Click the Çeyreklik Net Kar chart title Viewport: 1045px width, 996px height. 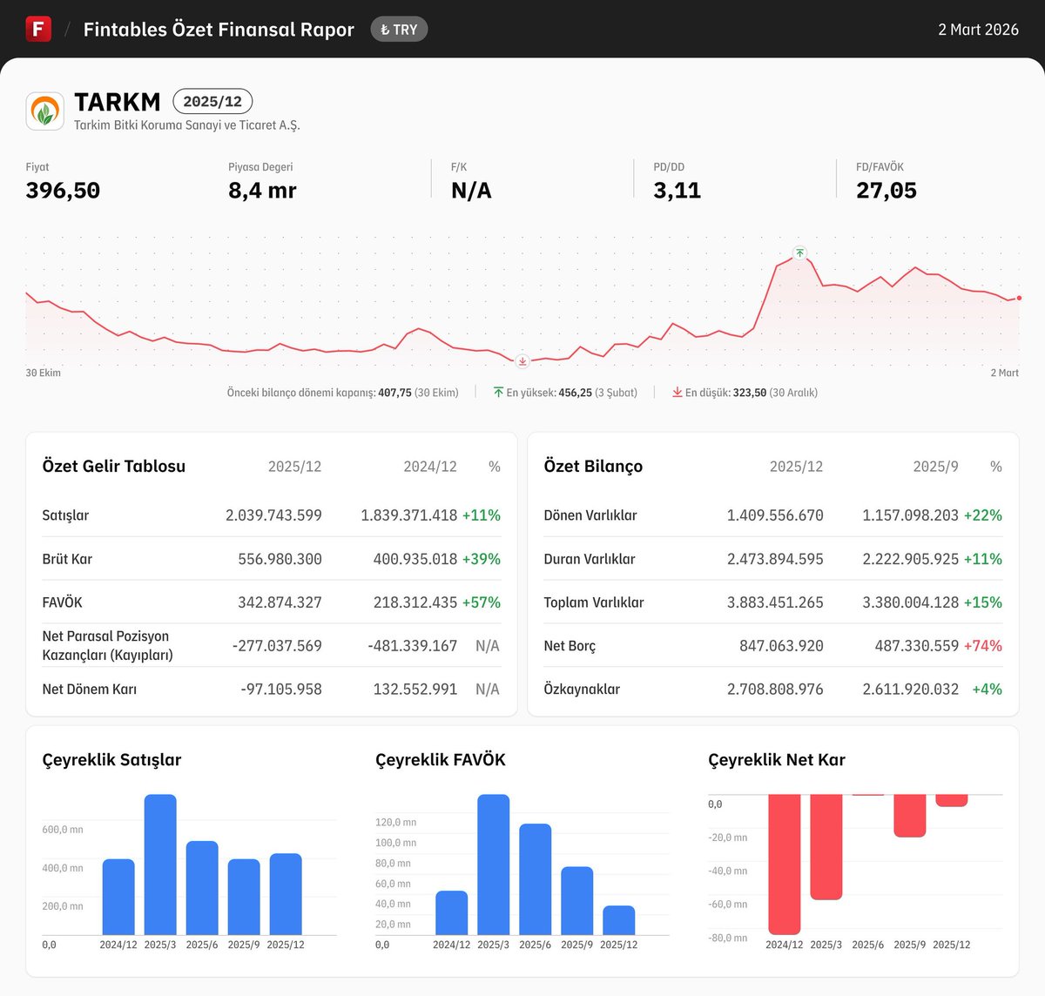click(x=777, y=760)
